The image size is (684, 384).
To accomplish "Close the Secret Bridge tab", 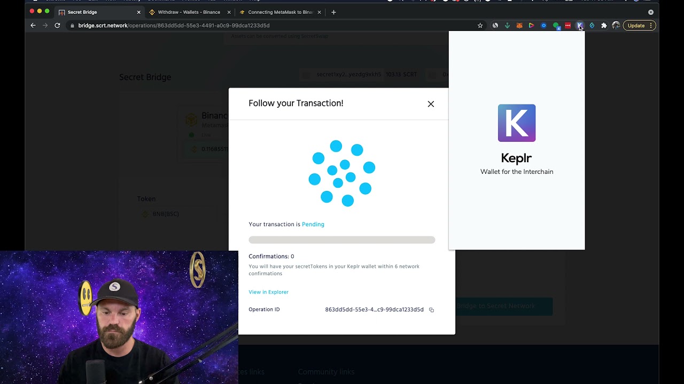I will click(x=139, y=12).
